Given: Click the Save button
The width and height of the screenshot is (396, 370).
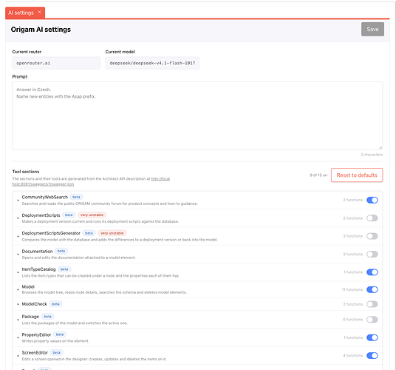Looking at the screenshot, I should tap(372, 29).
